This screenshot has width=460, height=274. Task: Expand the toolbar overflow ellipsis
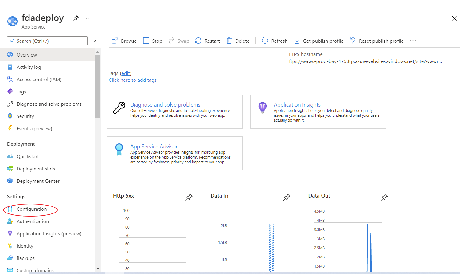point(413,41)
